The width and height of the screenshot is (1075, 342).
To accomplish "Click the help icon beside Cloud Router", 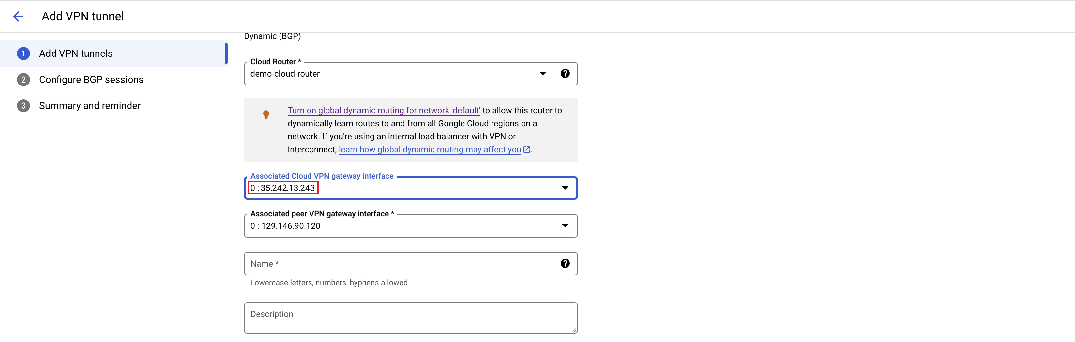I will click(565, 73).
